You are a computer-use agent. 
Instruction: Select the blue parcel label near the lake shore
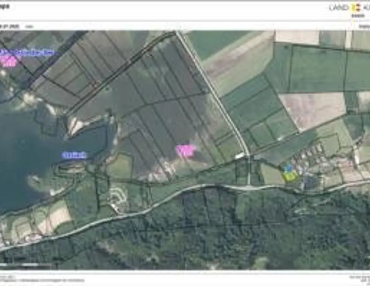pos(74,154)
